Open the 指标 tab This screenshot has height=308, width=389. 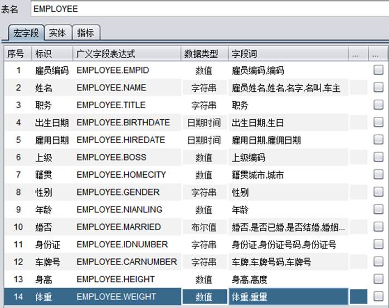[85, 33]
